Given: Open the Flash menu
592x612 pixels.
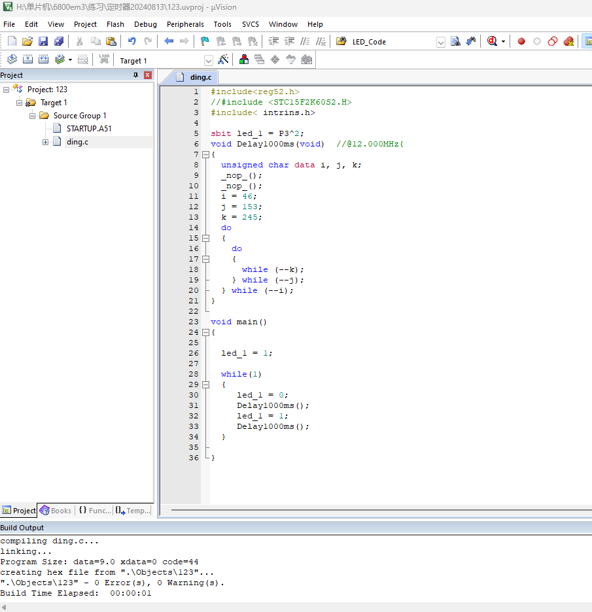Looking at the screenshot, I should pyautogui.click(x=115, y=24).
